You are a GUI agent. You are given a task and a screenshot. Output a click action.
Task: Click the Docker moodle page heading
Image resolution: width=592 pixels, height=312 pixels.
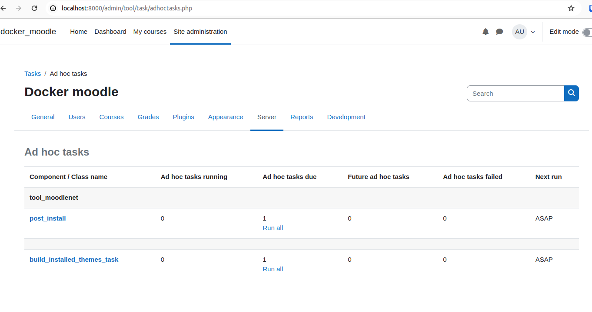point(71,92)
